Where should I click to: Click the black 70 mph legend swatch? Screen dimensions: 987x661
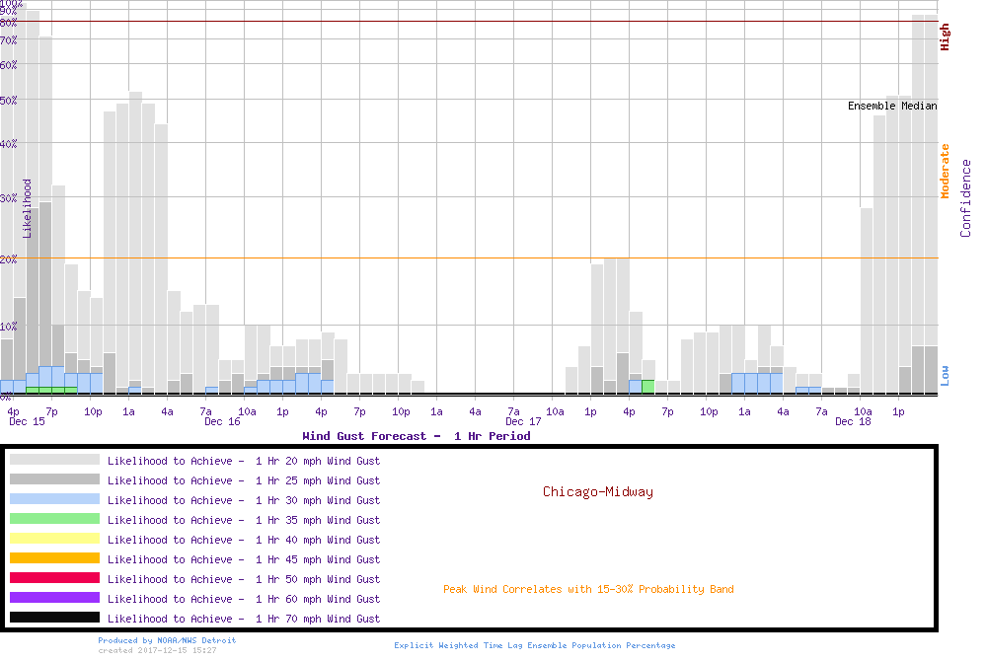click(54, 618)
